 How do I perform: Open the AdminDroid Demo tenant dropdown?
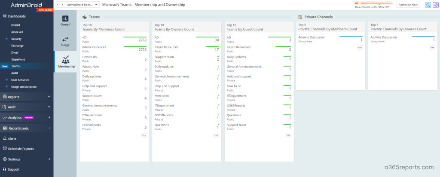click(x=82, y=5)
